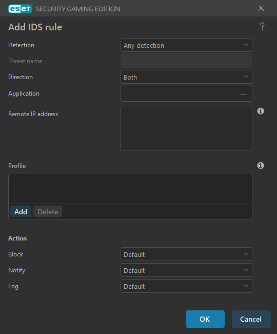Click the "Application" label

click(x=24, y=94)
